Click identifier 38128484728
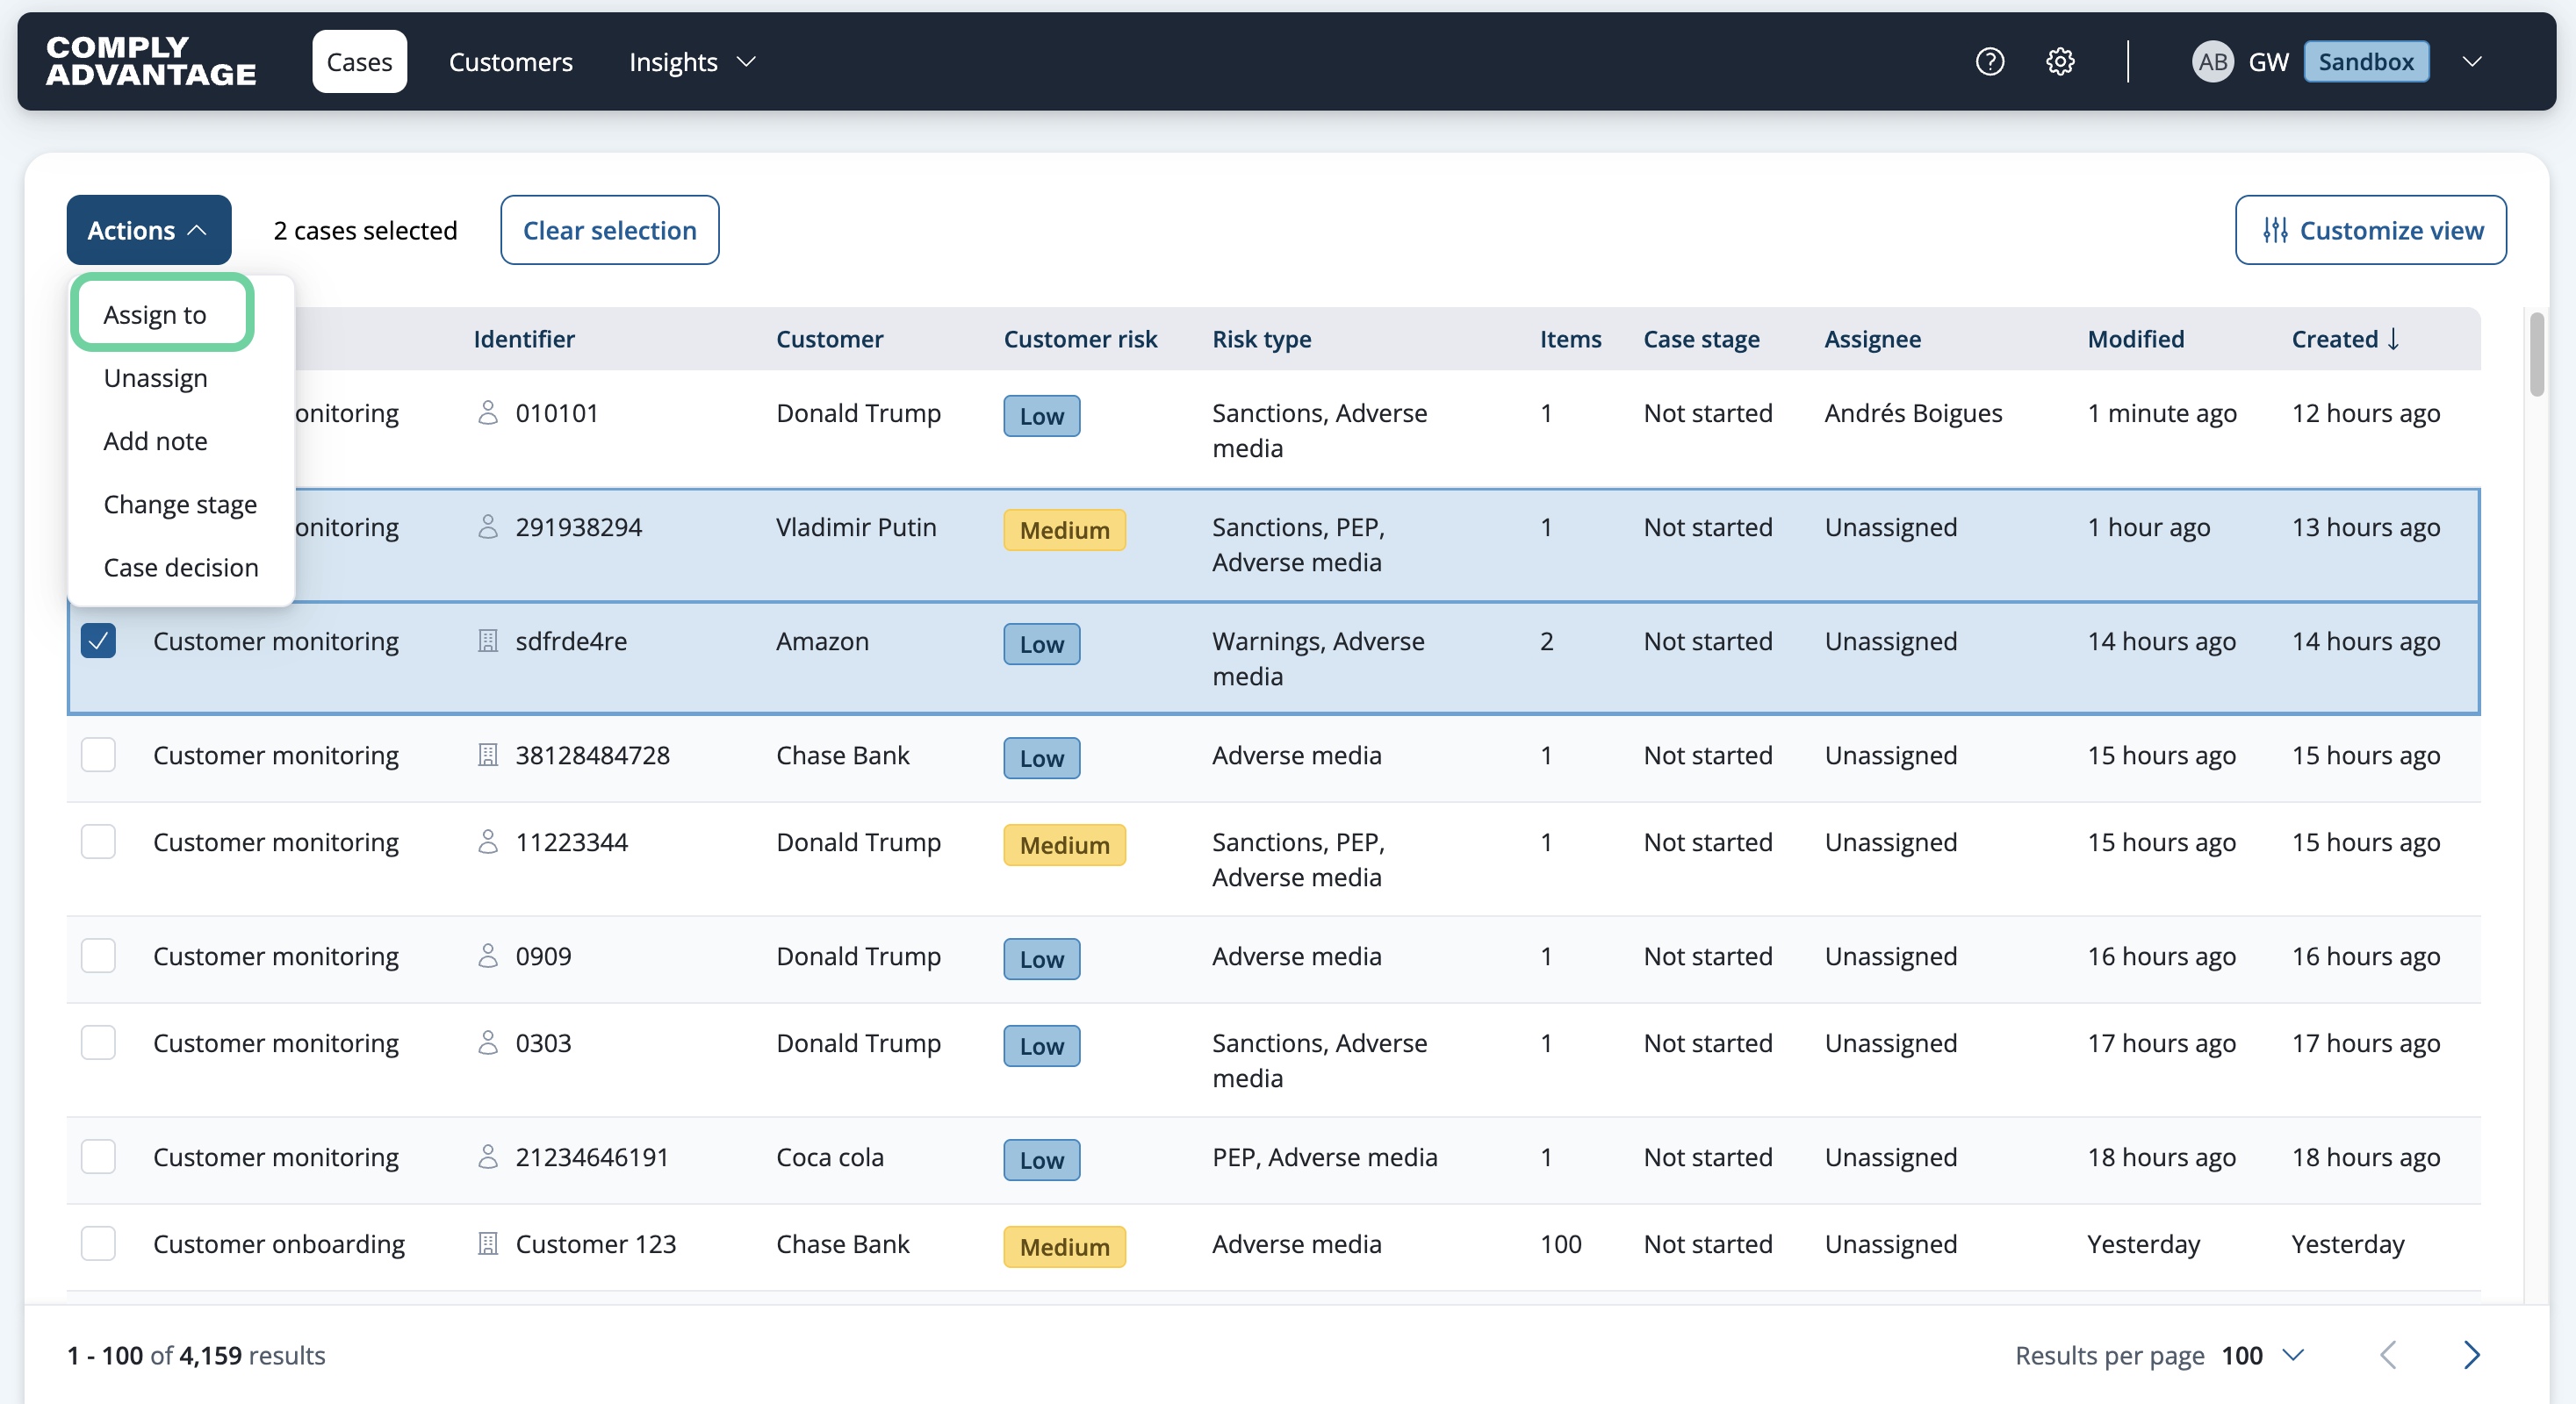2576x1404 pixels. point(593,755)
